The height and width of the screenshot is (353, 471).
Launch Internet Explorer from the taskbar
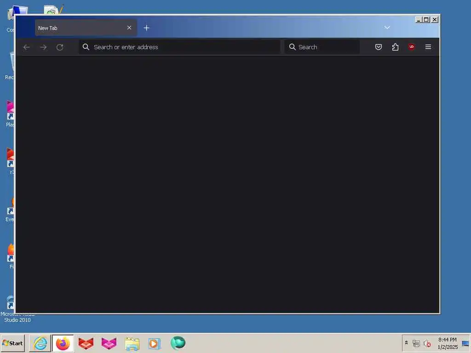pos(40,343)
